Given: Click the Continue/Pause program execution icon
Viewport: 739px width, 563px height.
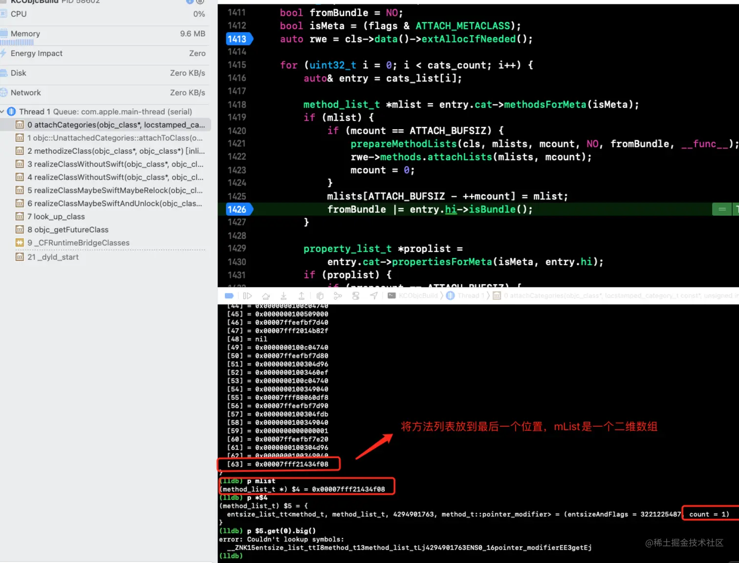Looking at the screenshot, I should (247, 295).
